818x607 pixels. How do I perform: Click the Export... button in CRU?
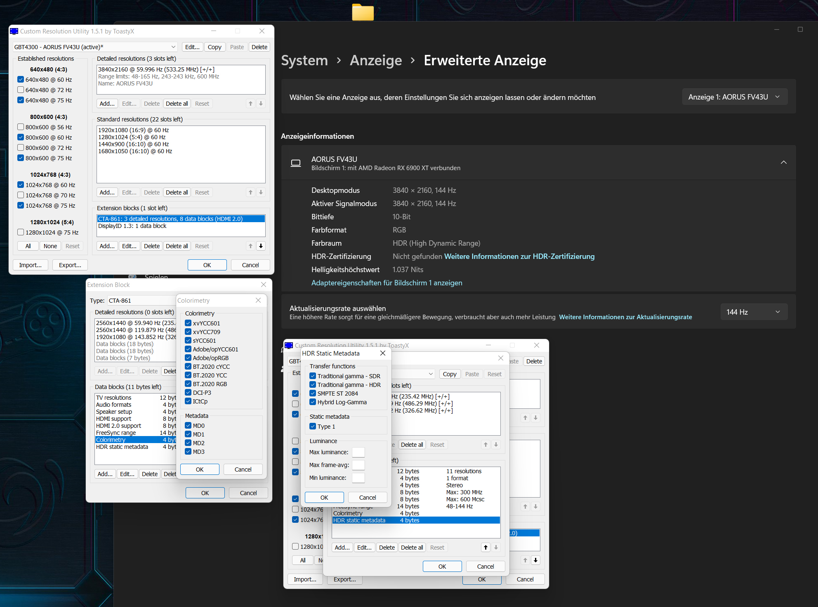tap(70, 265)
